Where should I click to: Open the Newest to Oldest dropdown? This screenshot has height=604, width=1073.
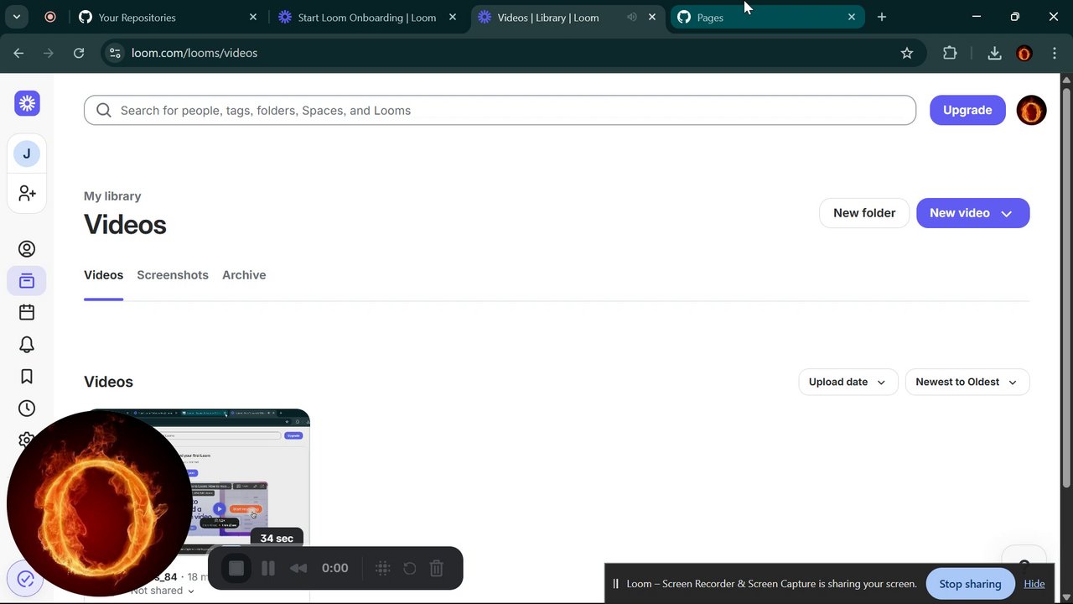click(967, 382)
